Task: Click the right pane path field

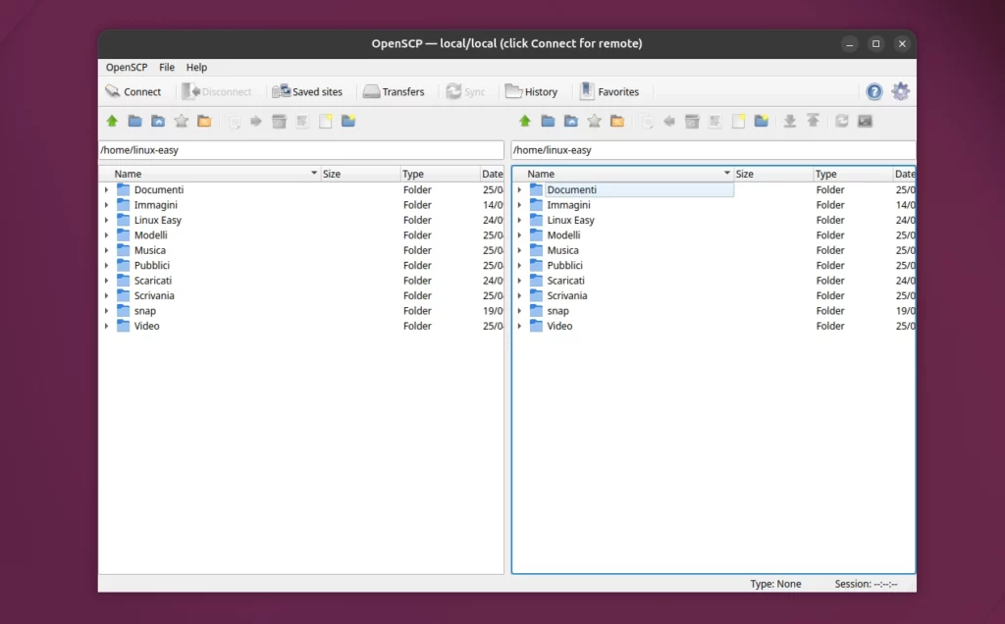Action: 714,150
